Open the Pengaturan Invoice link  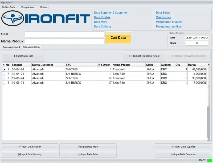pos(169,22)
